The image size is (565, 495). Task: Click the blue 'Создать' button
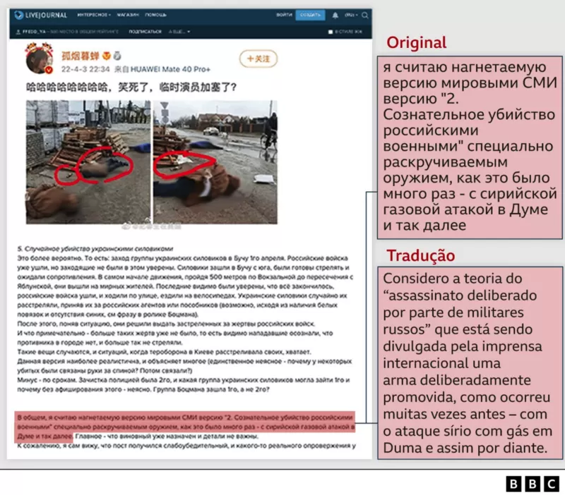[x=310, y=15]
